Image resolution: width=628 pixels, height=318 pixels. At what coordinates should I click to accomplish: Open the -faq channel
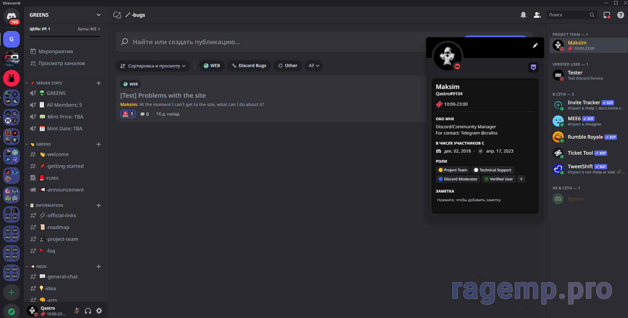pos(66,251)
